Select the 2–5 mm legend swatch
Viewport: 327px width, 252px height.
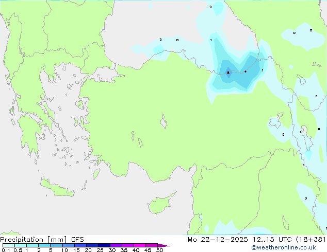(x=44, y=245)
